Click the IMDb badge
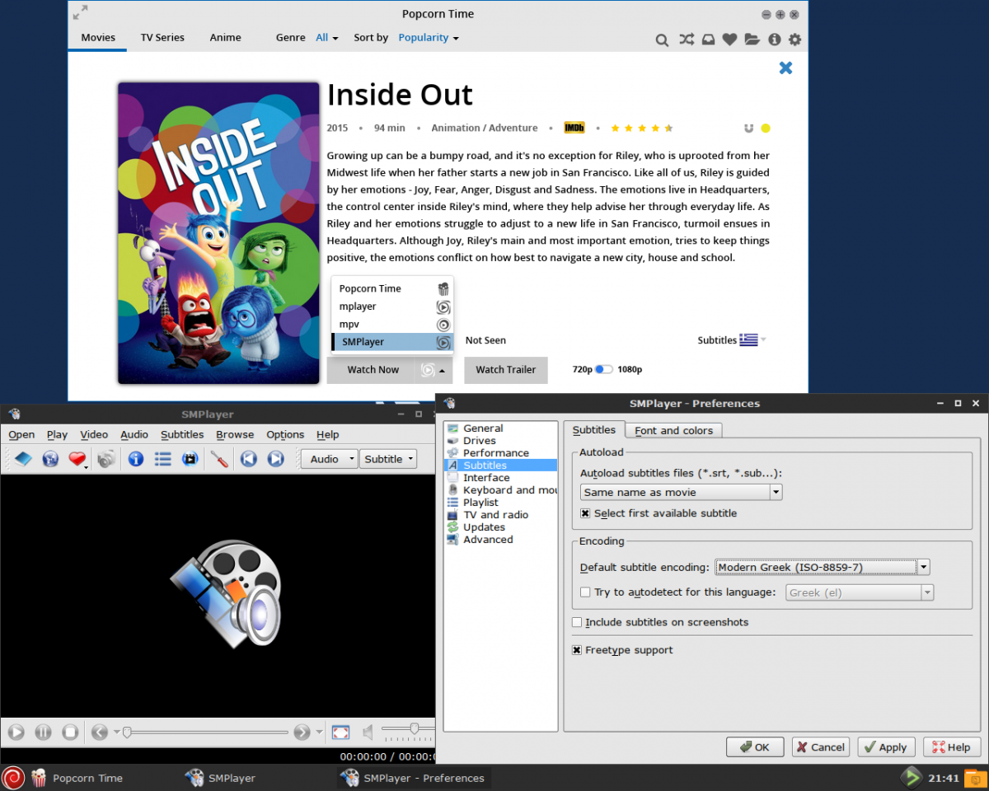 click(574, 128)
